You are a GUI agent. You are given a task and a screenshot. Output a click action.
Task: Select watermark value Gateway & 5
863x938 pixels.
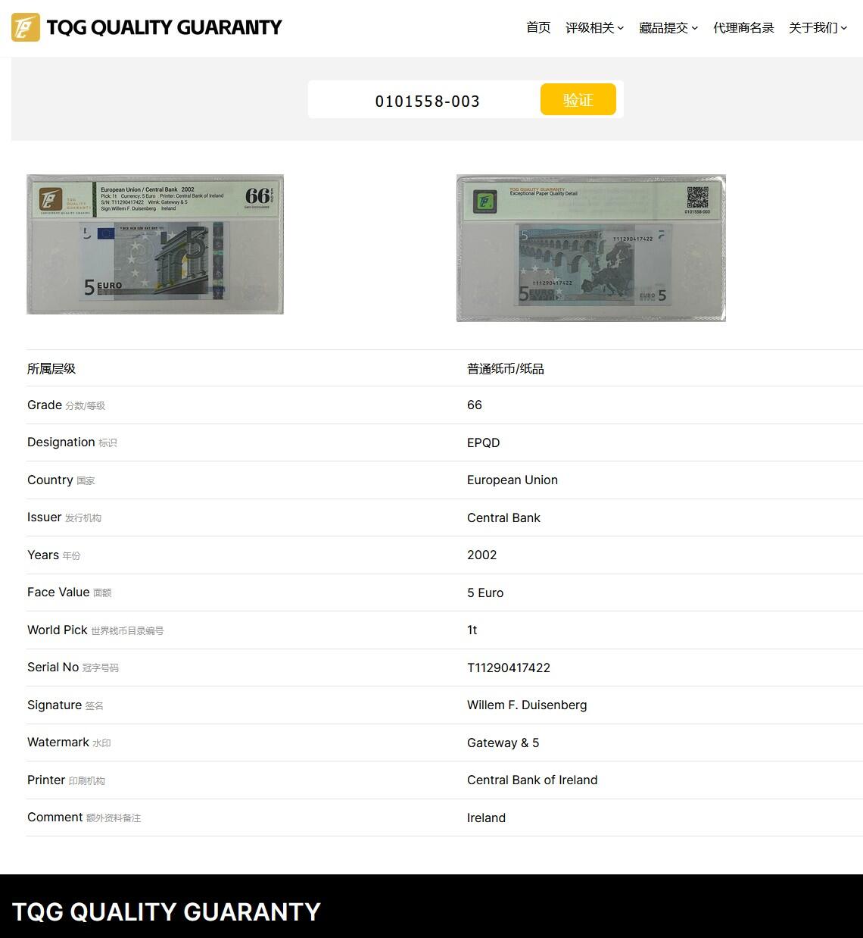pyautogui.click(x=503, y=743)
